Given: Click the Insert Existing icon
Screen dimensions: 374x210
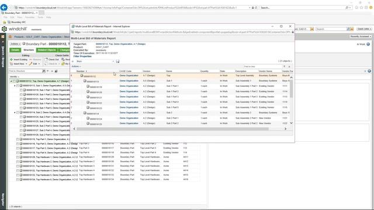Looking at the screenshot, I should point(11,60).
